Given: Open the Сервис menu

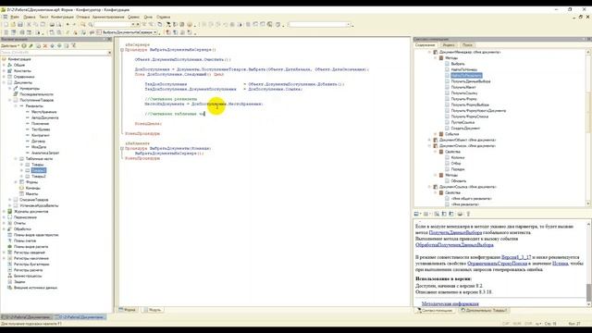Looking at the screenshot, I should pyautogui.click(x=133, y=17).
